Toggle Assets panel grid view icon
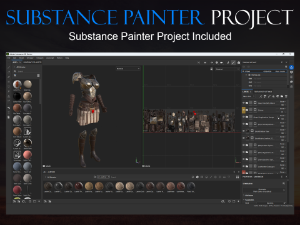300x225 pixels. tap(38, 76)
